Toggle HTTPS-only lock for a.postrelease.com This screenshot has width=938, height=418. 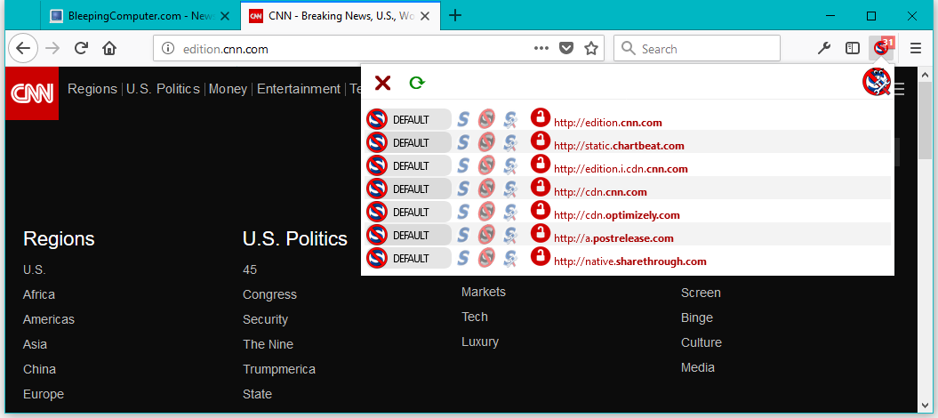541,235
